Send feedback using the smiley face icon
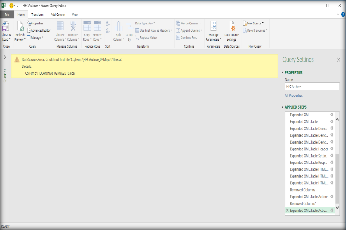The width and height of the screenshot is (346, 230). 12,6
